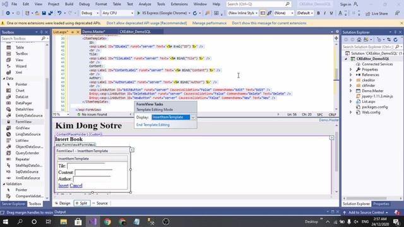Image resolution: width=404 pixels, height=227 pixels.
Task: Expand the References node
Action: click(351, 75)
